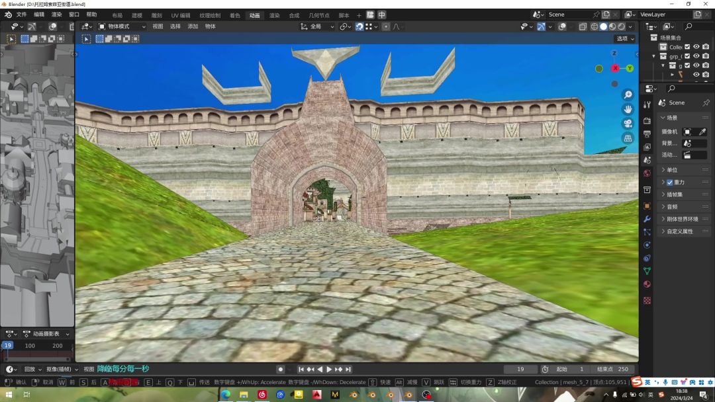Switch perspective/orthographic with the grid gizmo
Image resolution: width=715 pixels, height=402 pixels.
click(x=628, y=138)
